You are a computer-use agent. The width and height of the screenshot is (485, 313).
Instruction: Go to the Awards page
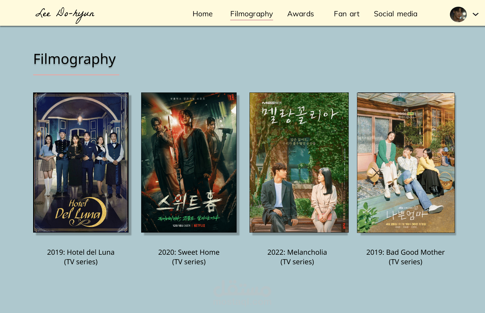pos(300,14)
